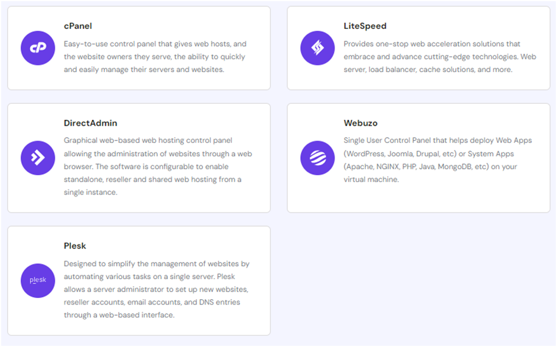The image size is (557, 347).
Task: Click the Plesk description paragraph
Action: tap(156, 289)
